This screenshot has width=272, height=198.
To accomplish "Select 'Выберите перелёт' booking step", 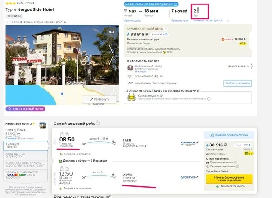I will coord(26,146).
